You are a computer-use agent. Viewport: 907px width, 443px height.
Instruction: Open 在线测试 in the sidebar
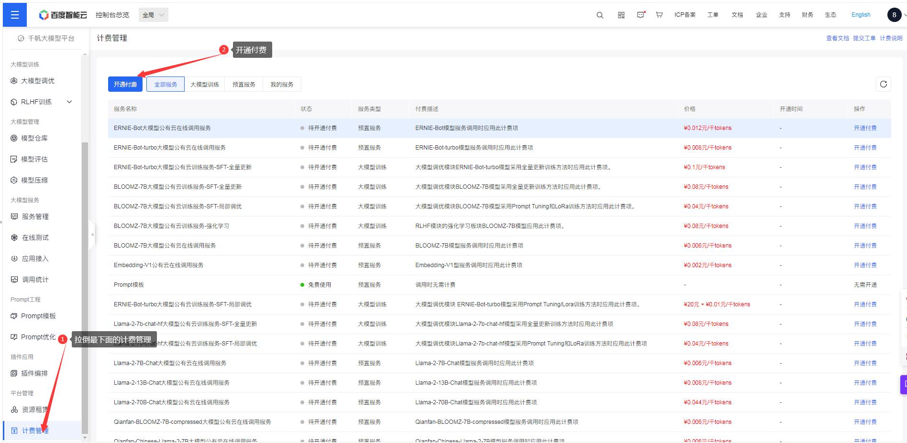(x=35, y=238)
